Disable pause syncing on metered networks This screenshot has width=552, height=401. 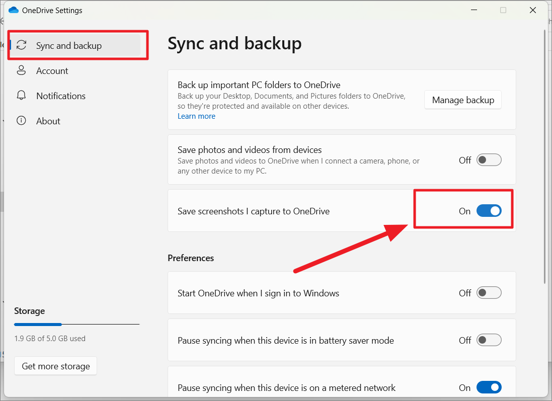pos(489,387)
